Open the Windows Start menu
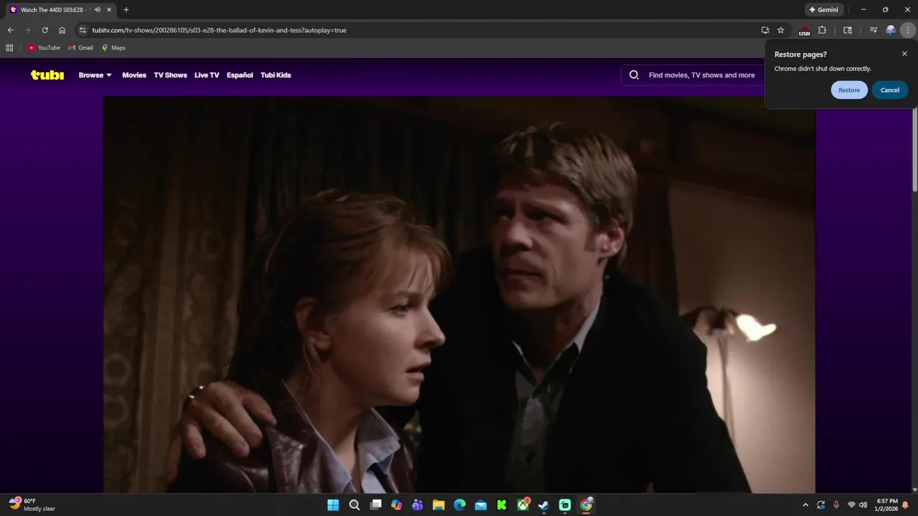The width and height of the screenshot is (918, 516). [x=333, y=505]
